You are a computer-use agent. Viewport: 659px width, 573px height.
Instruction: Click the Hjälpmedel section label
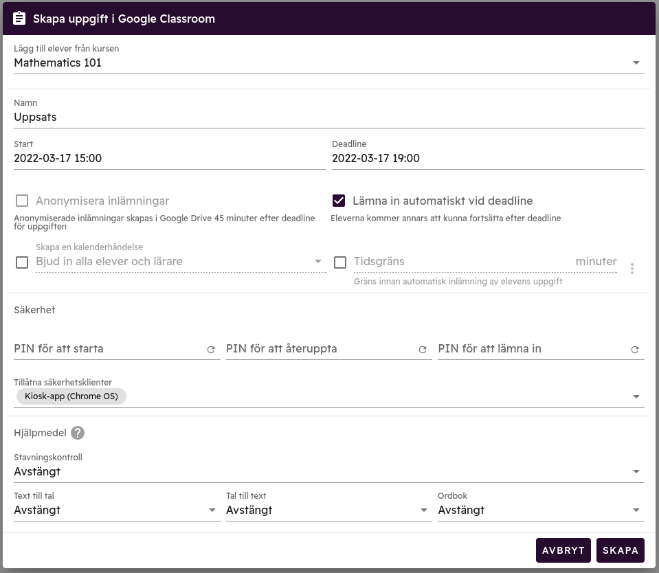coord(40,433)
